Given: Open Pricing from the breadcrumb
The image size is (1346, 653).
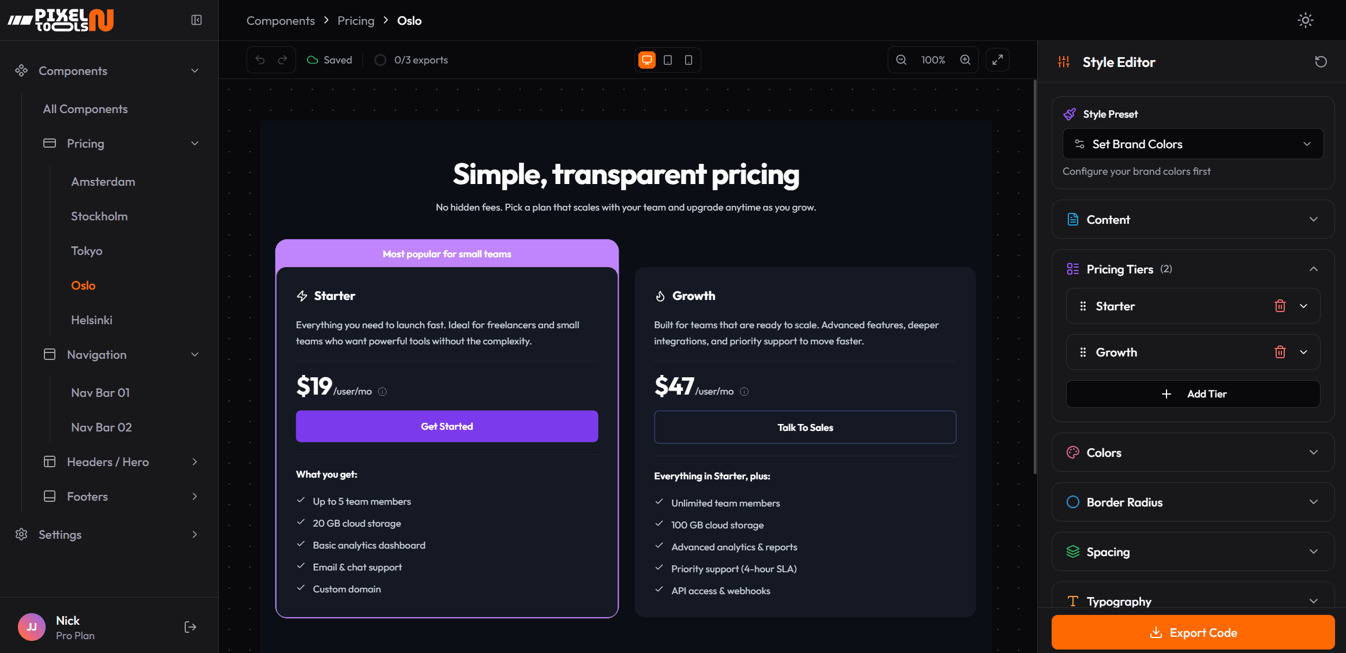Looking at the screenshot, I should [x=356, y=20].
